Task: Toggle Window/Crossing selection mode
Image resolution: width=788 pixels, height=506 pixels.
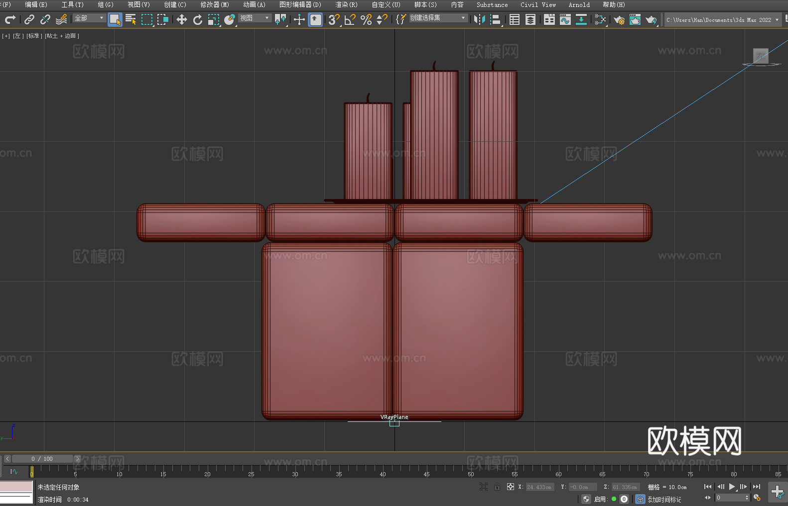Action: tap(163, 19)
